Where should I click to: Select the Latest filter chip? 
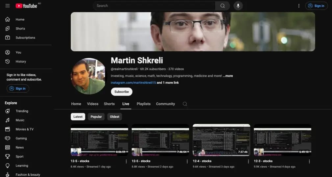78,117
